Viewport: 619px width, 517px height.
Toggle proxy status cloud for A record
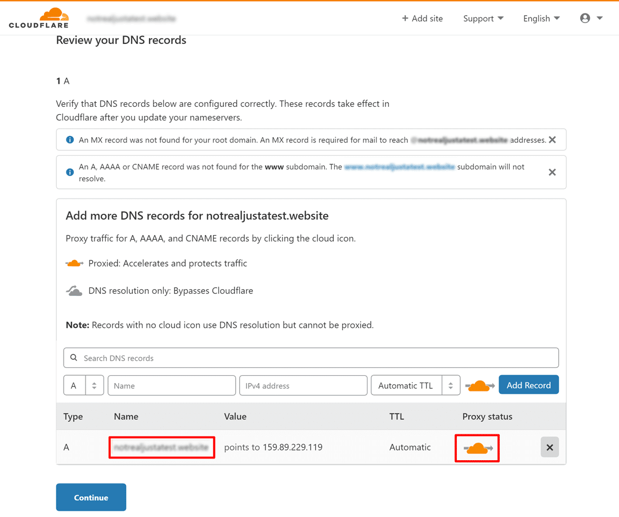pyautogui.click(x=478, y=448)
